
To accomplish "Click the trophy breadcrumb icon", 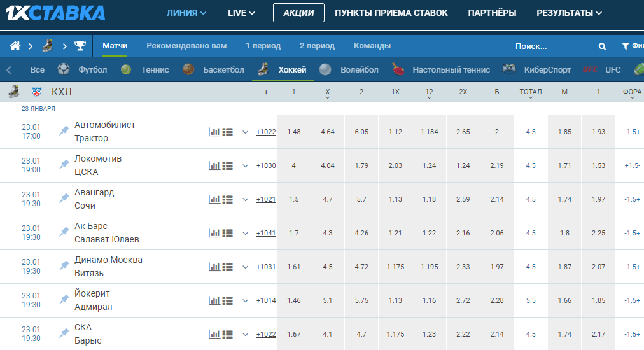I will click(x=80, y=46).
